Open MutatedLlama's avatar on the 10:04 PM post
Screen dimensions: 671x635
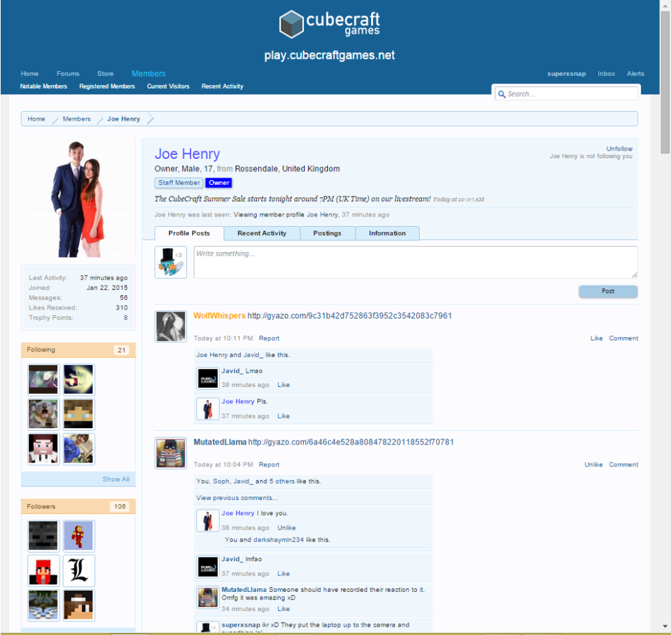coord(170,453)
